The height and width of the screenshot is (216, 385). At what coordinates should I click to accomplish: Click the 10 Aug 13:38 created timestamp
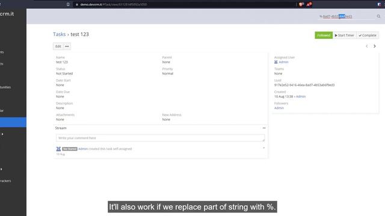click(x=283, y=97)
